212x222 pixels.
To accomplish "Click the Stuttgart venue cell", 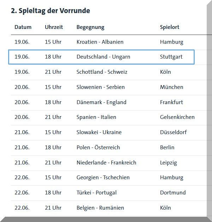I will pos(171,57).
